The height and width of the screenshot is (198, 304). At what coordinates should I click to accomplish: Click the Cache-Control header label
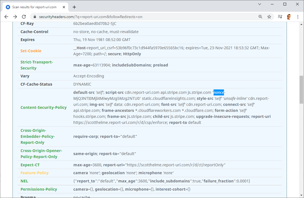click(x=34, y=32)
